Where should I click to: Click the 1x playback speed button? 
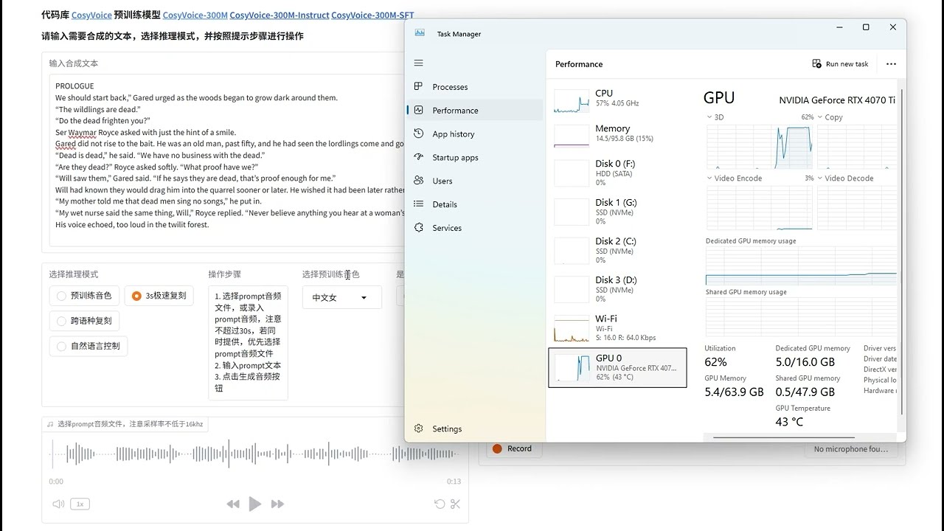[x=80, y=504]
